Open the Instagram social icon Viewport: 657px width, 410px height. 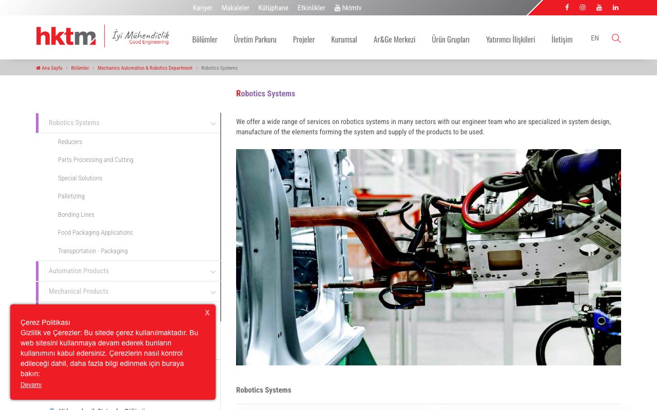583,7
